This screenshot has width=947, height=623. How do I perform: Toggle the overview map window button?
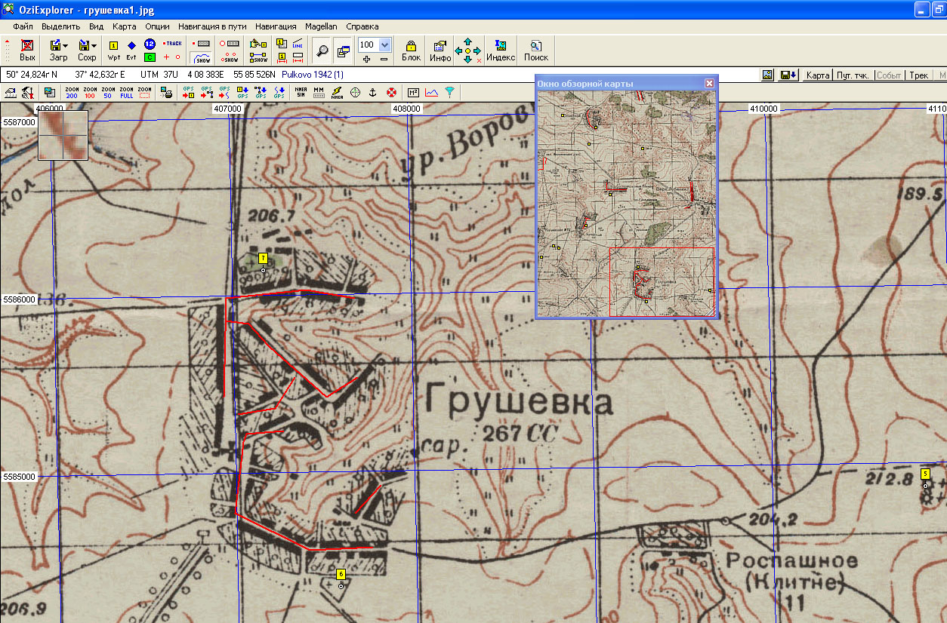click(343, 51)
